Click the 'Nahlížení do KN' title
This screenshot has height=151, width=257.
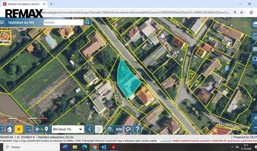tap(21, 23)
